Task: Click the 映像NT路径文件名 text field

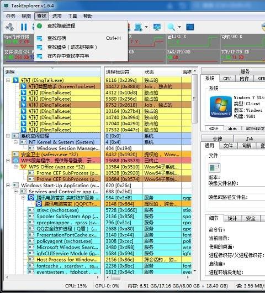Action: coord(237,204)
